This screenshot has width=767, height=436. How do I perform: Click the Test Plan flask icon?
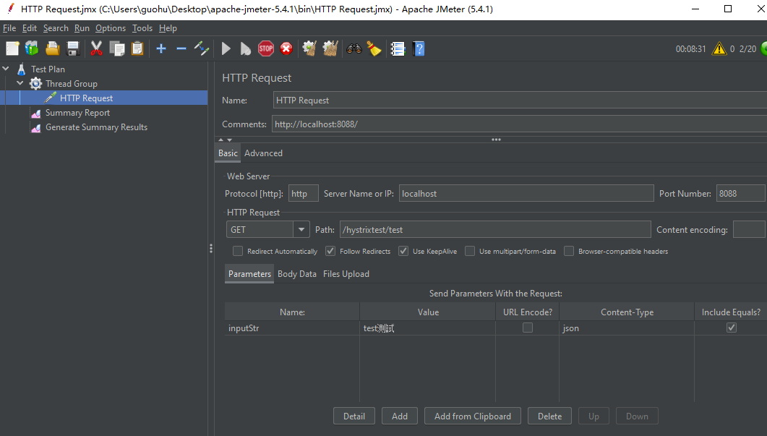[21, 69]
